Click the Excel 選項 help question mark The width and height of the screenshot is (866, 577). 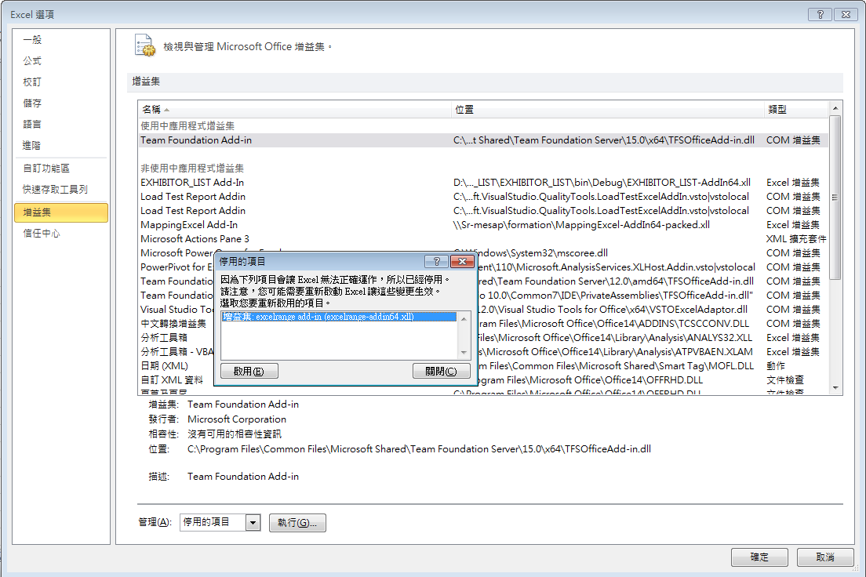pyautogui.click(x=820, y=15)
